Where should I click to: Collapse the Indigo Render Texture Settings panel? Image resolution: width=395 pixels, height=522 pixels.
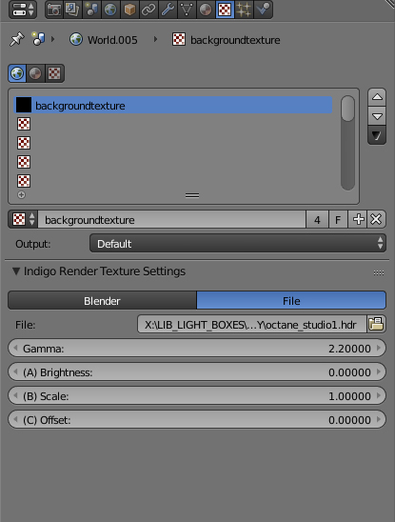[x=15, y=271]
